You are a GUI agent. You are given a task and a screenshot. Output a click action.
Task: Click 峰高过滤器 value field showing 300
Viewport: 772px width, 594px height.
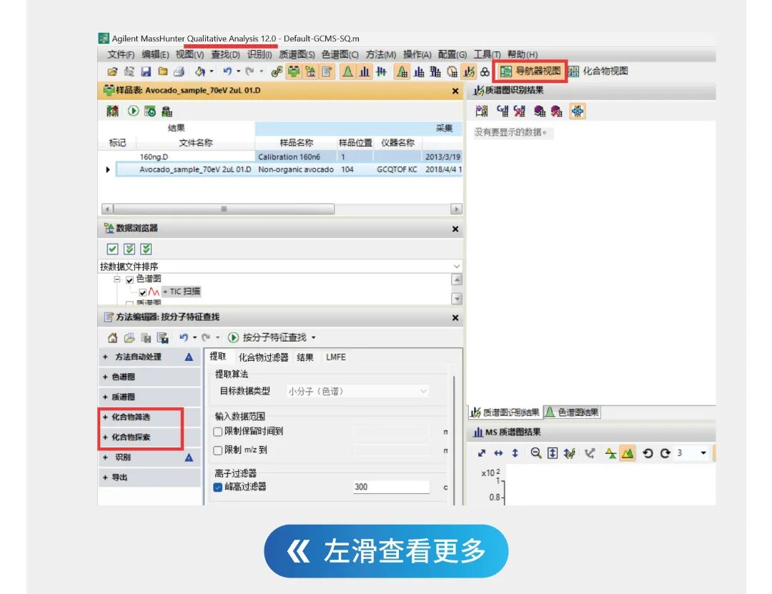[x=391, y=487]
